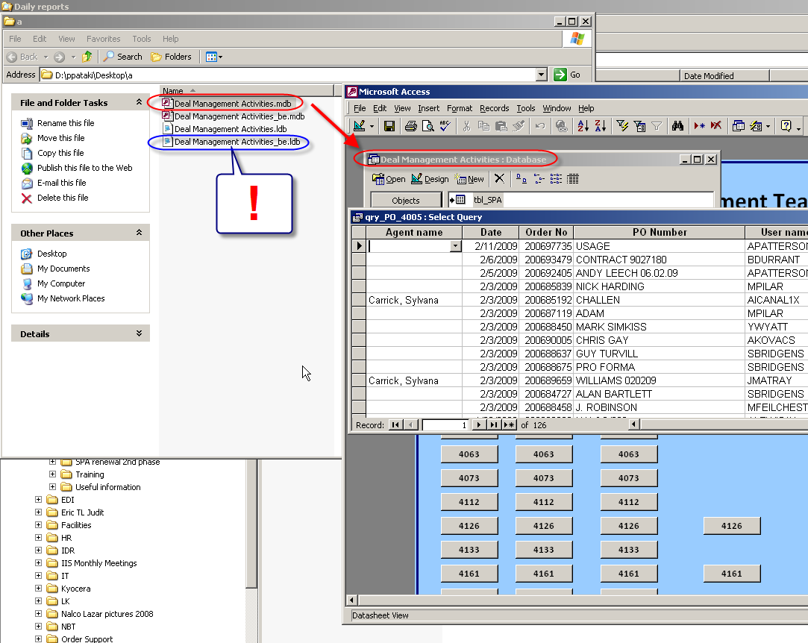
Task: Click the Save icon in Access toolbar
Action: click(x=390, y=126)
